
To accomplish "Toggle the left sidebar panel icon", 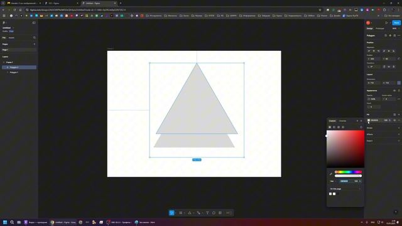I will click(x=34, y=23).
